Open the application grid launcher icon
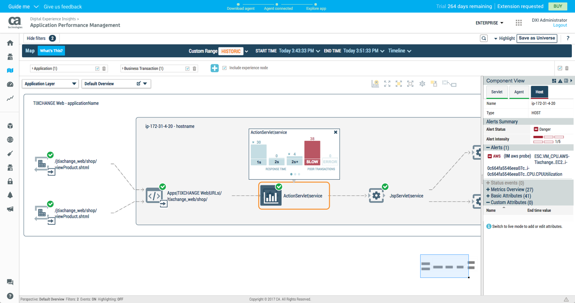The width and height of the screenshot is (575, 303). 519,23
